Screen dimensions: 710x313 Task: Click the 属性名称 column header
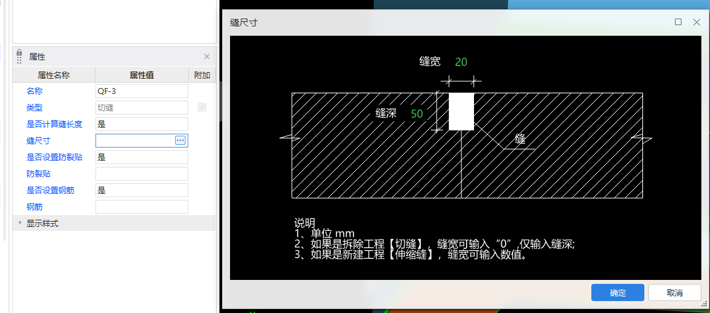point(54,75)
